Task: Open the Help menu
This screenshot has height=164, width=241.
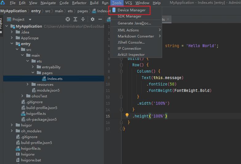Action: click(156, 3)
